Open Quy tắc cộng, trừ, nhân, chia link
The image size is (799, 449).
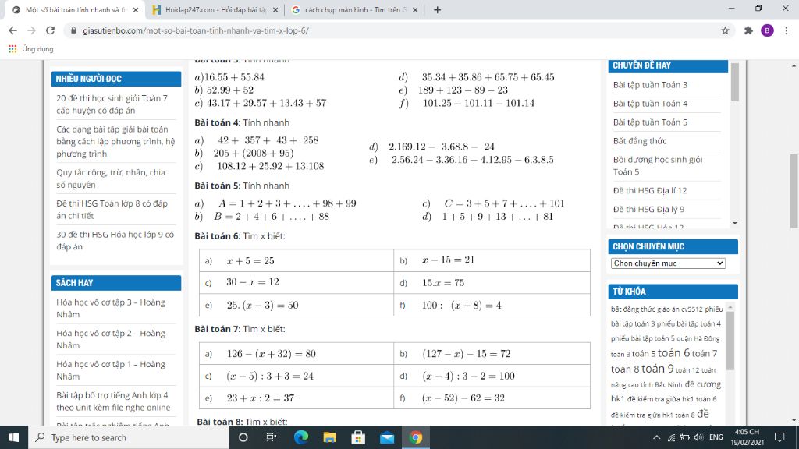point(111,179)
